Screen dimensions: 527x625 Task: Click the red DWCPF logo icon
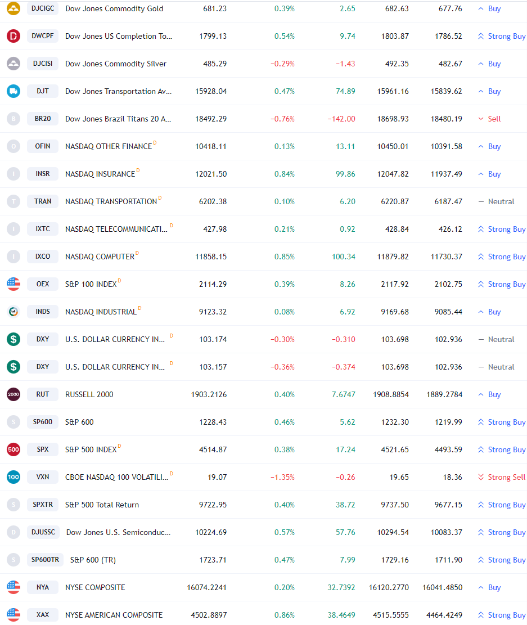[x=13, y=36]
